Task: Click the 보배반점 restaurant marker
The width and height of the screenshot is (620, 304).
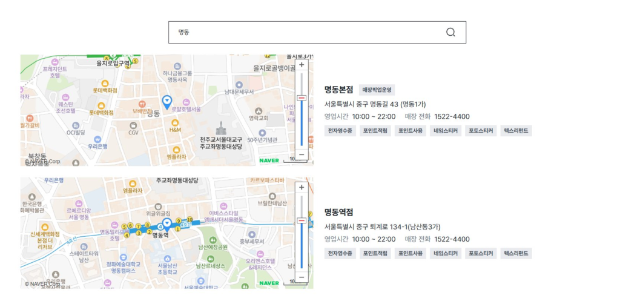Action: (x=142, y=104)
